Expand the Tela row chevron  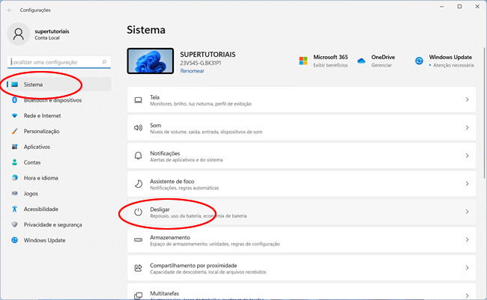click(467, 100)
